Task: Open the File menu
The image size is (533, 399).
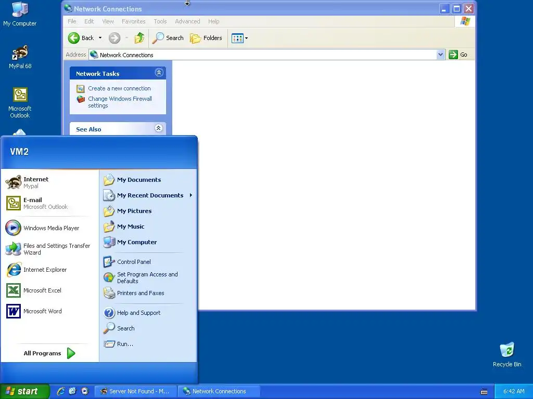Action: click(x=72, y=21)
